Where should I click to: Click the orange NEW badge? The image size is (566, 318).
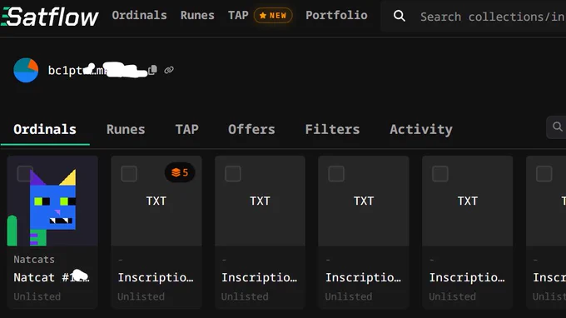coord(273,16)
